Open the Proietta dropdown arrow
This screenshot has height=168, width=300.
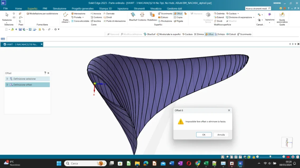83,17
